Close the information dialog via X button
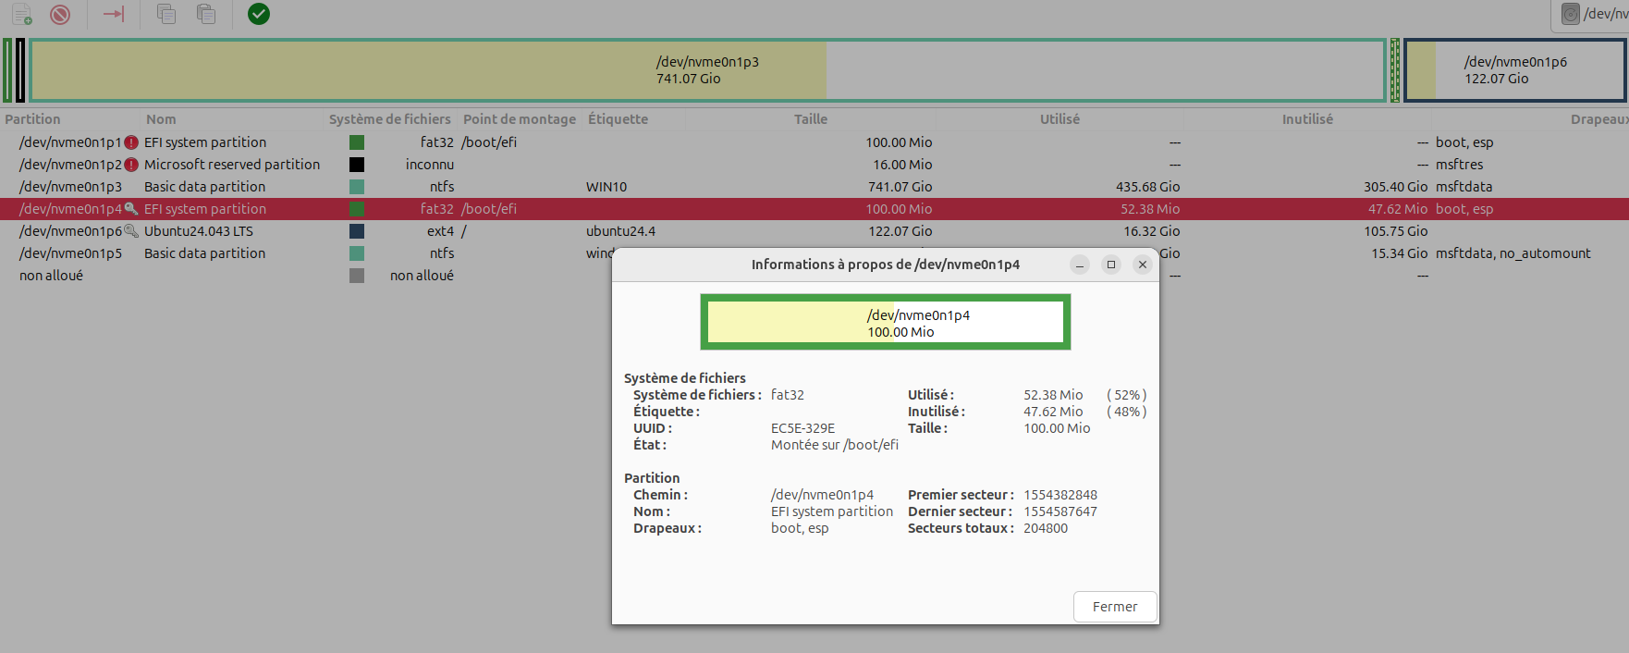Viewport: 1629px width, 653px height. point(1143,265)
